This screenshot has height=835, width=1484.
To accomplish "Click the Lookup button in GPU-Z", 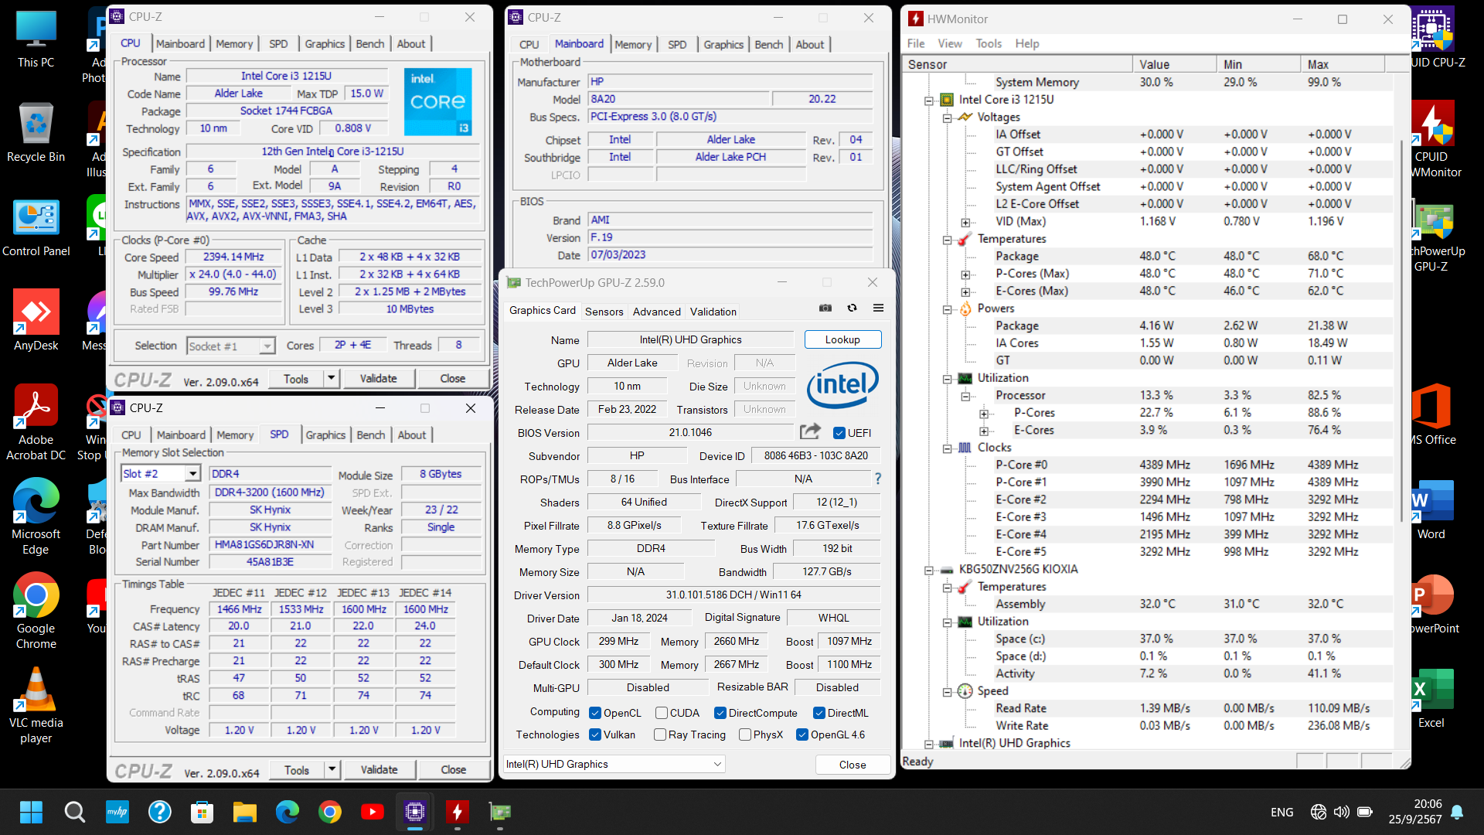I will (842, 339).
